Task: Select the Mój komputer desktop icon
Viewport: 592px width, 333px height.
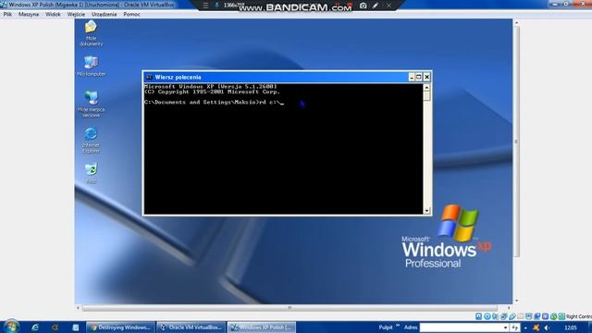Action: [91, 66]
